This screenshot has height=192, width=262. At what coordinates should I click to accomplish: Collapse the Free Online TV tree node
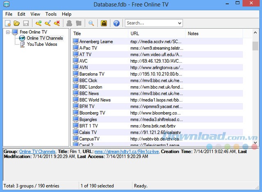(x=8, y=32)
